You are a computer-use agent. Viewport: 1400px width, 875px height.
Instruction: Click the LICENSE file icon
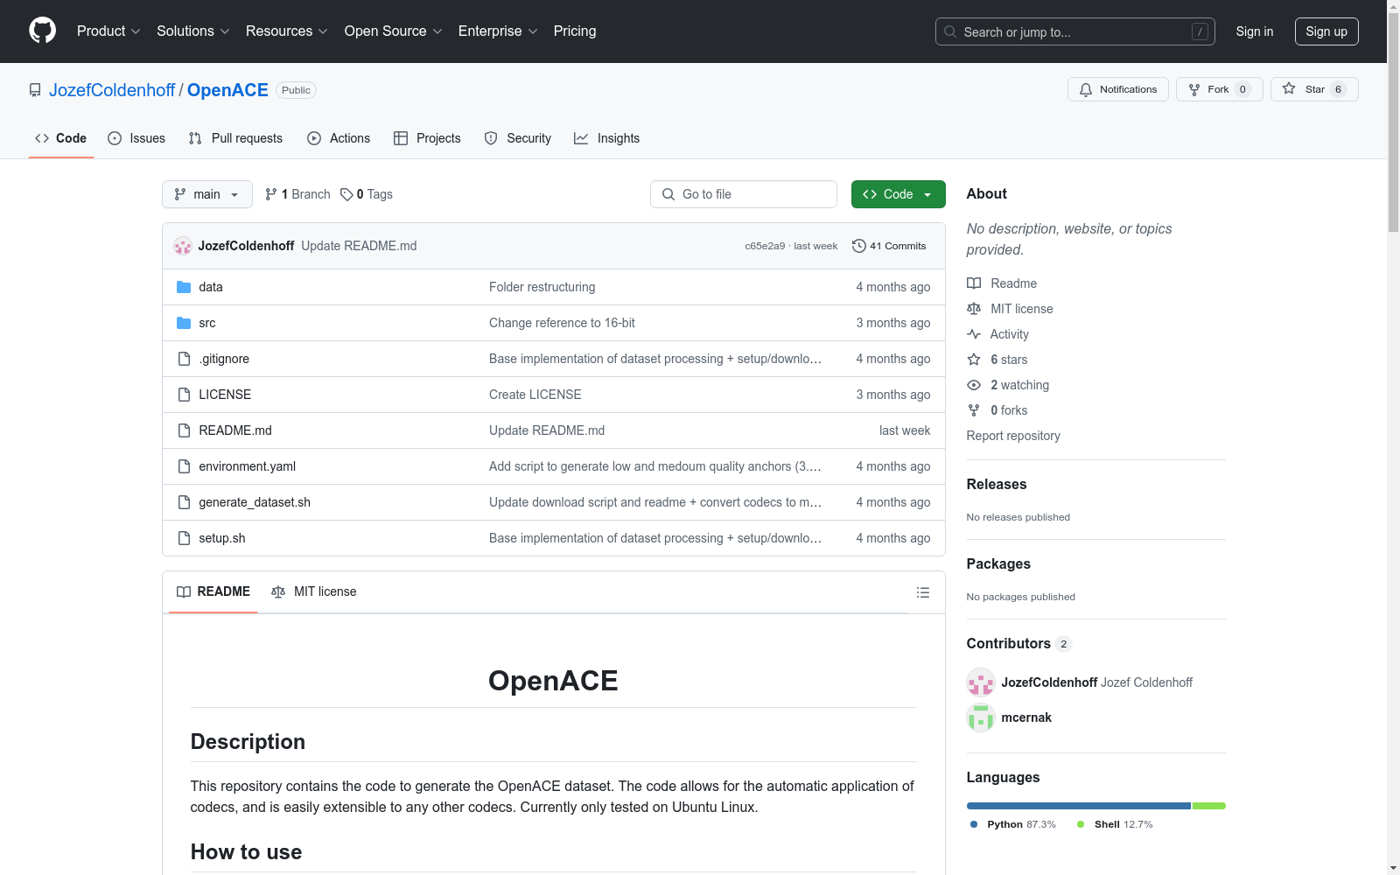coord(184,395)
